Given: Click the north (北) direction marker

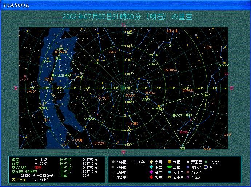Looking at the screenshot, I should coord(123,25).
